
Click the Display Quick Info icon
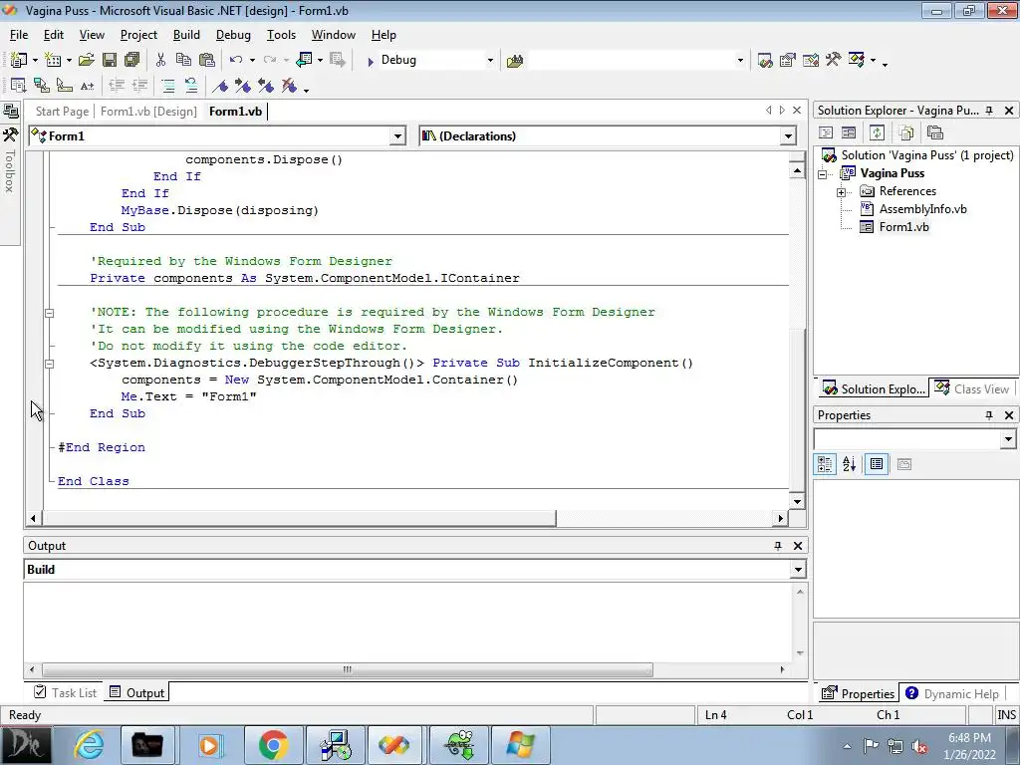65,86
